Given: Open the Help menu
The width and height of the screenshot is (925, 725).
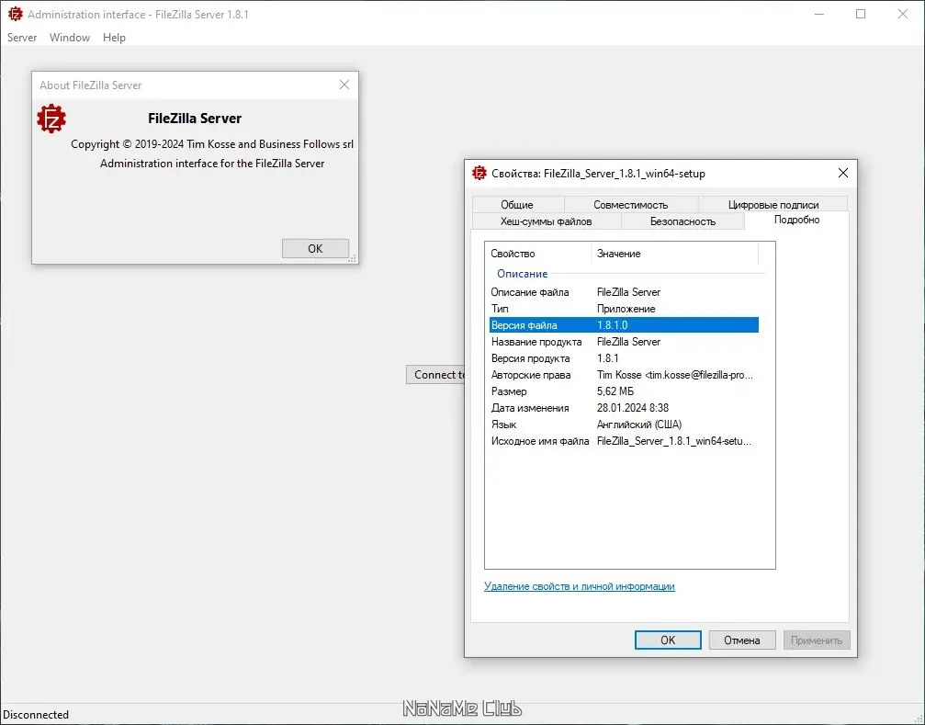Looking at the screenshot, I should tap(114, 37).
